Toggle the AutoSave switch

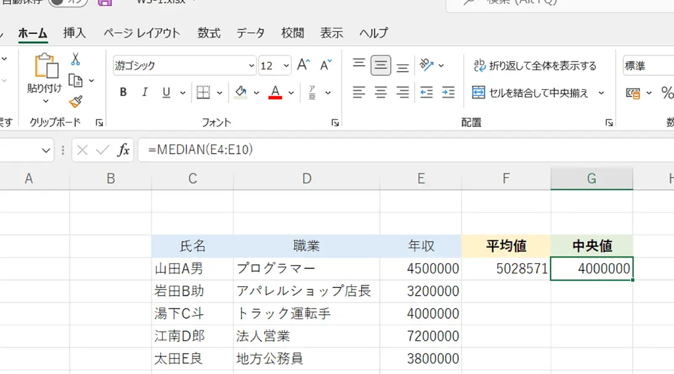[68, 2]
